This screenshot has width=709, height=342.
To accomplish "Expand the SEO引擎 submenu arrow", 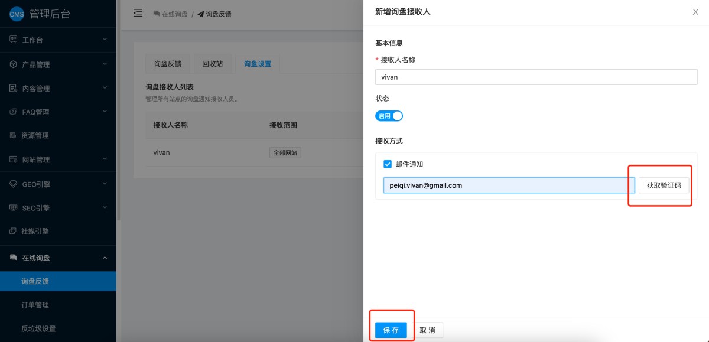I will (105, 208).
